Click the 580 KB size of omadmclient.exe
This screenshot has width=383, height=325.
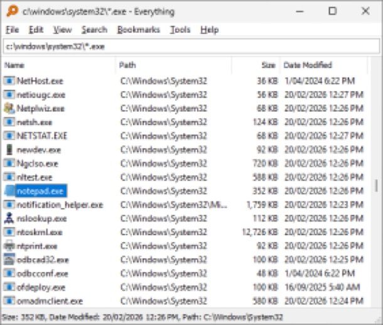point(265,300)
